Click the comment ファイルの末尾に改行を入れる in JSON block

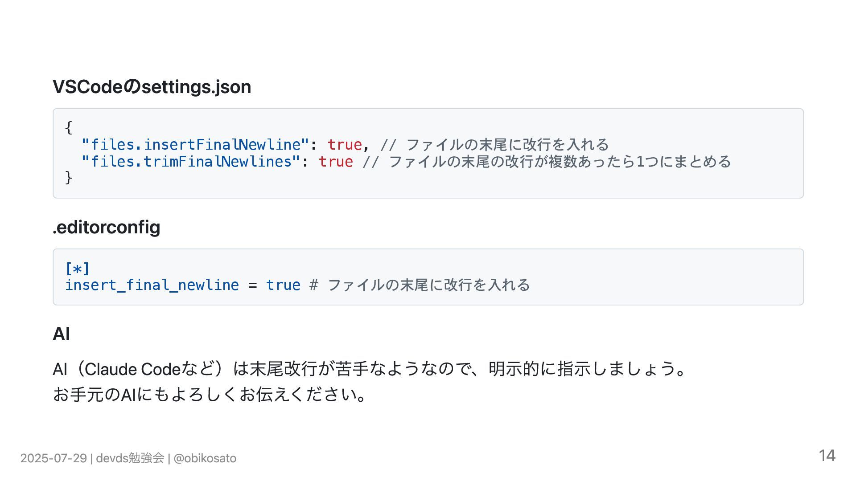tap(494, 145)
